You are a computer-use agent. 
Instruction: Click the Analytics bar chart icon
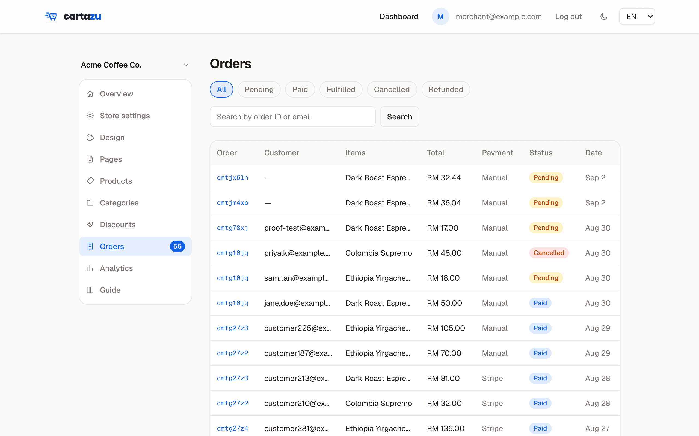point(90,268)
